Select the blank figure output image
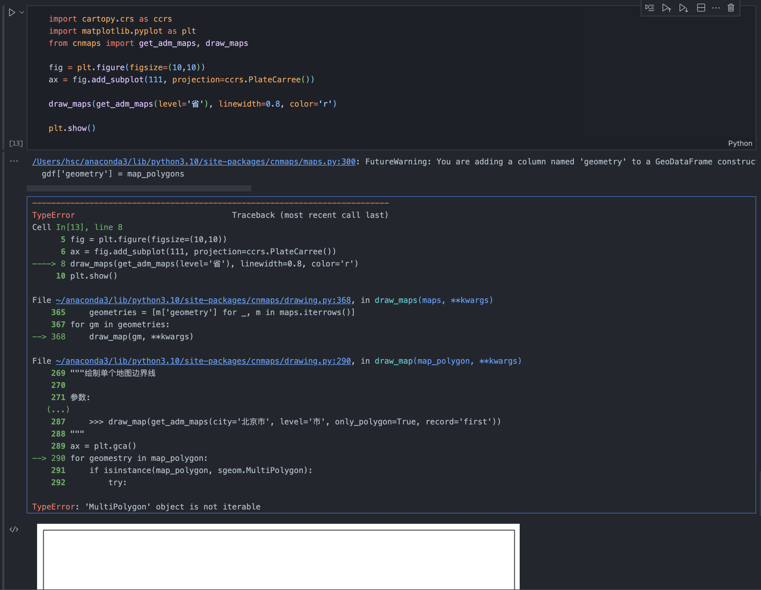This screenshot has width=761, height=590. coord(279,557)
